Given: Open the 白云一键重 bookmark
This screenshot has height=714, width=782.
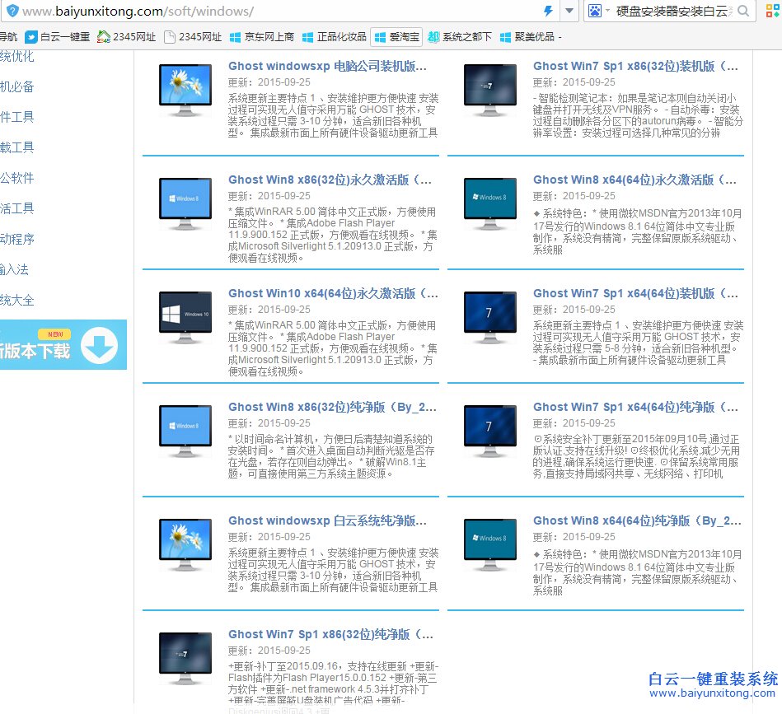Looking at the screenshot, I should [x=58, y=37].
